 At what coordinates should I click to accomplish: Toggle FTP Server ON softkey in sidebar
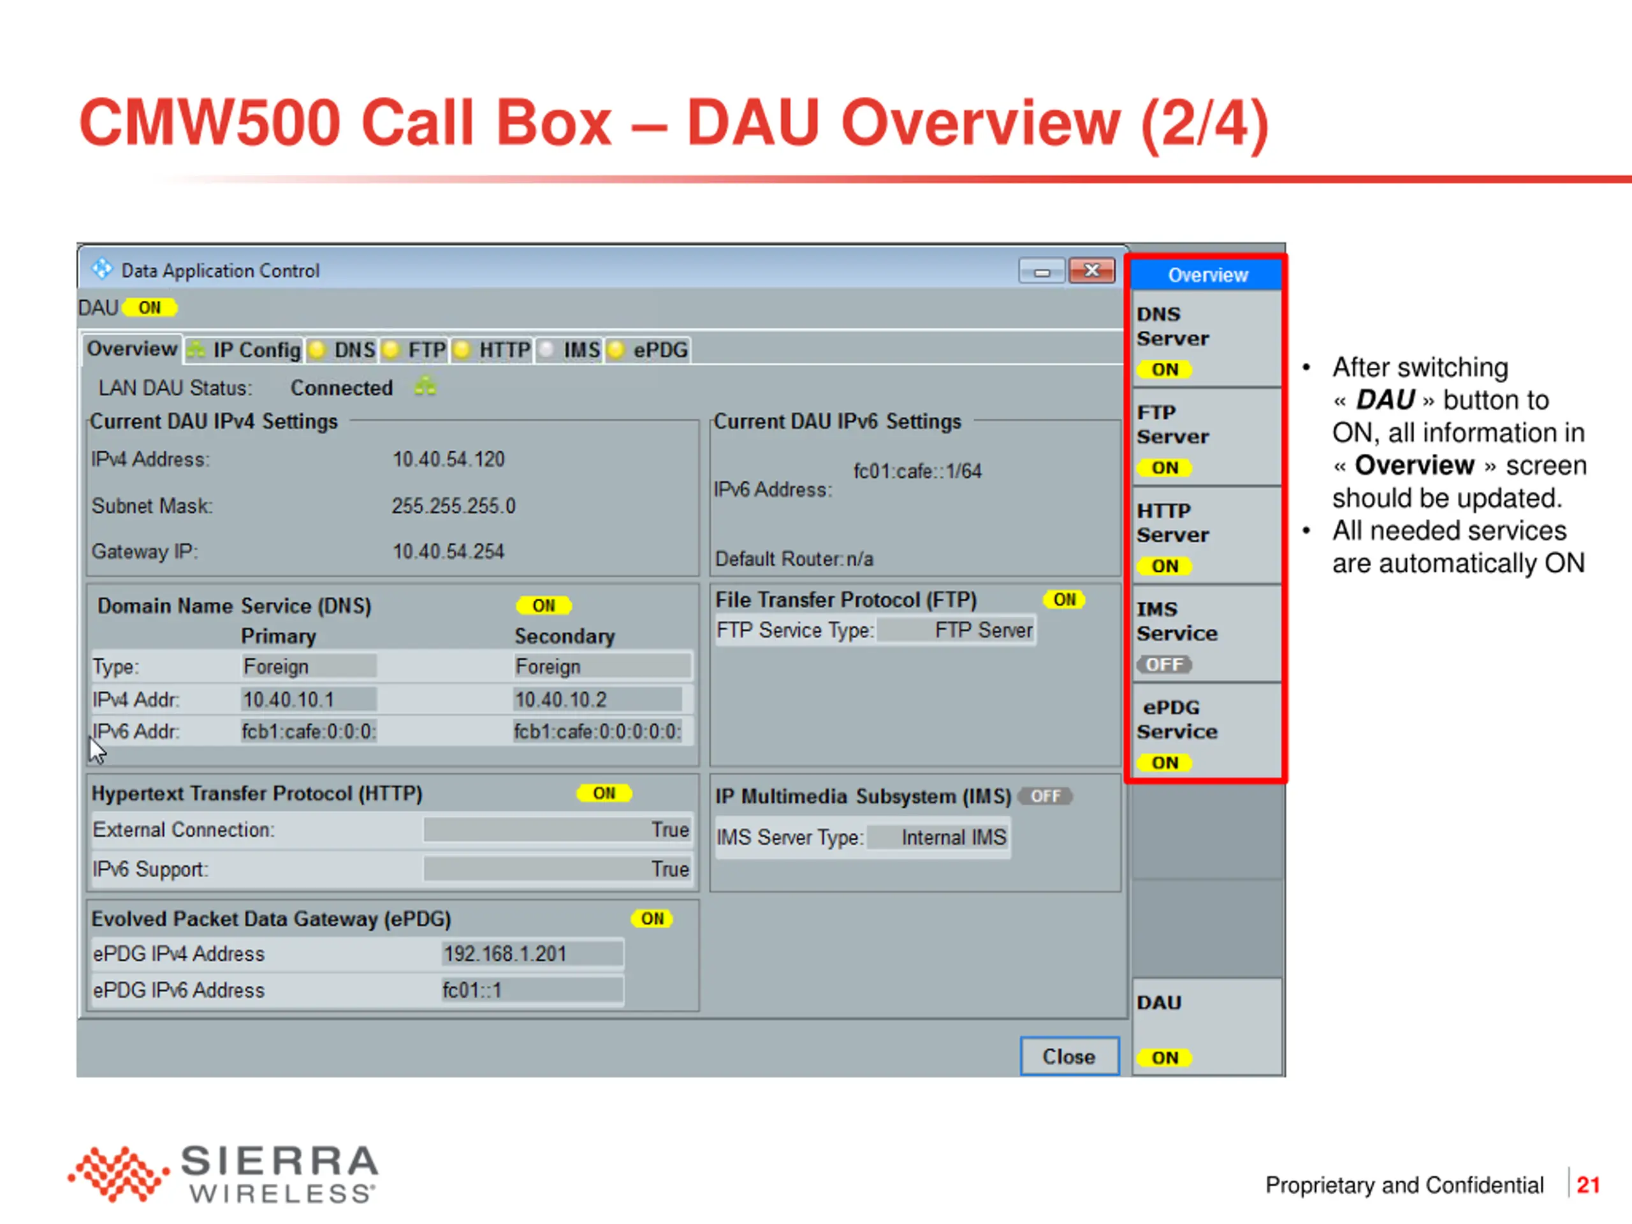pyautogui.click(x=1207, y=437)
